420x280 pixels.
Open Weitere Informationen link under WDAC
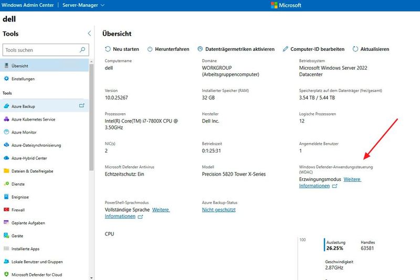(352, 179)
